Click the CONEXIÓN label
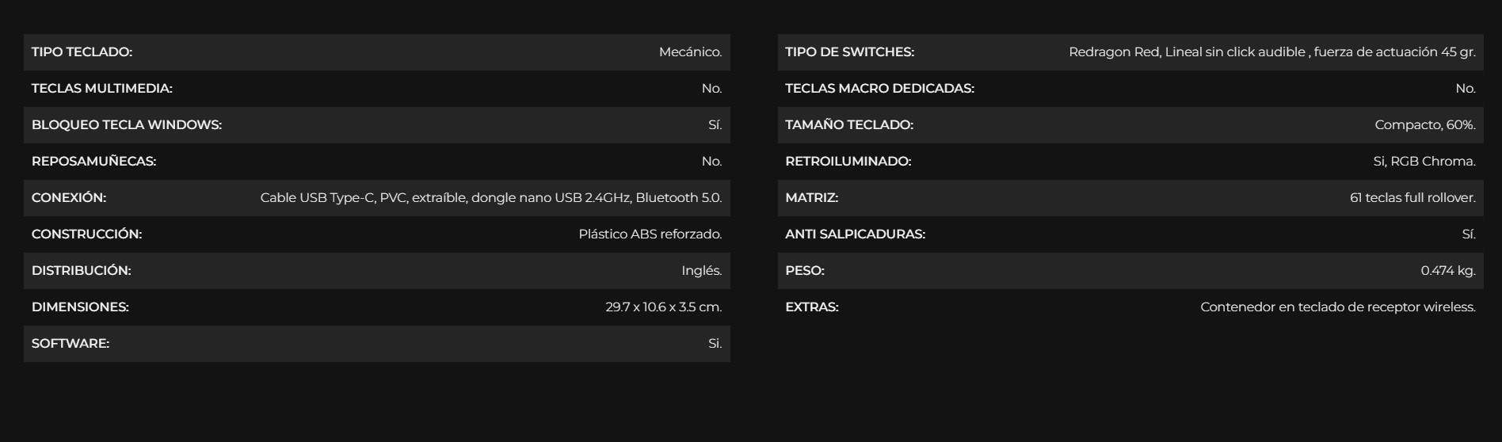1502x442 pixels. coord(69,198)
